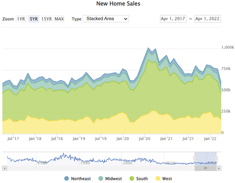The image size is (235, 183).
Task: Set zoom range to 1YR
Action: (21, 19)
